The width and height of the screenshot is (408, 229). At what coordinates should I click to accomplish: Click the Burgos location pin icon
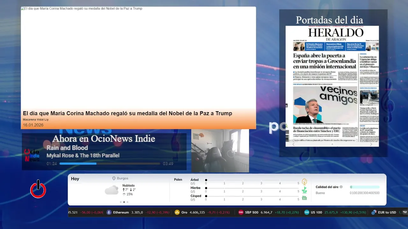(x=114, y=178)
